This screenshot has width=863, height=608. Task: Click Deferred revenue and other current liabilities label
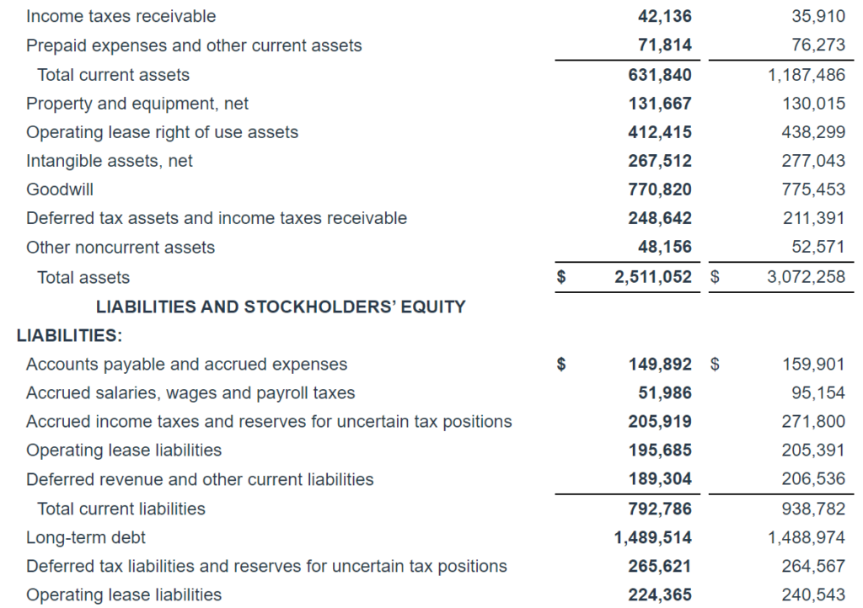coord(200,479)
